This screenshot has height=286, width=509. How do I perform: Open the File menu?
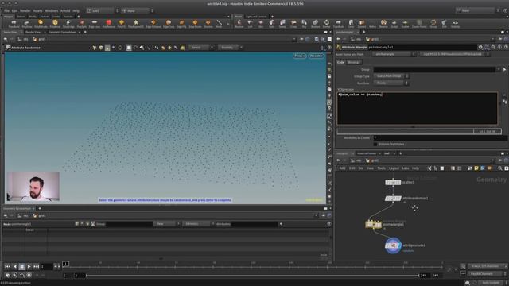click(6, 10)
